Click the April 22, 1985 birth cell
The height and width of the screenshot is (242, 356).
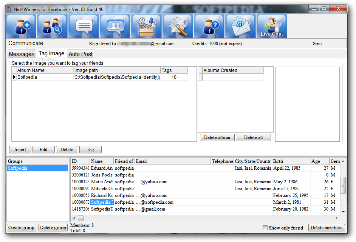[x=291, y=168]
